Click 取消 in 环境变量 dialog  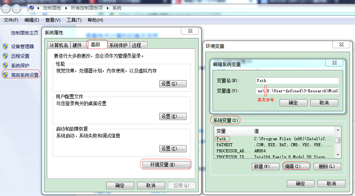click(x=331, y=183)
